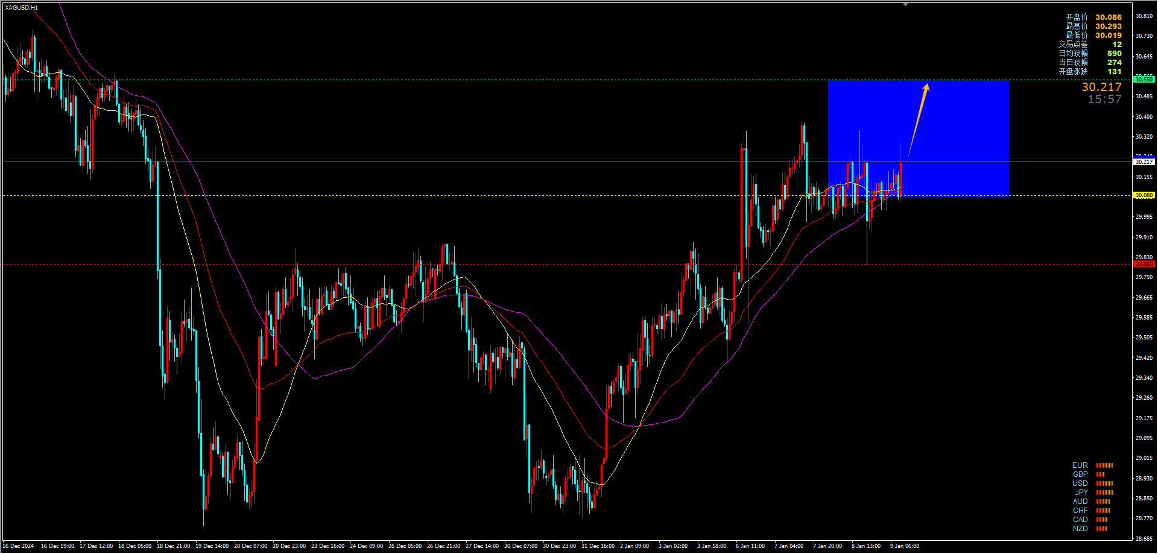The image size is (1158, 554).
Task: Click the GBP strength bar meter
Action: [1101, 474]
